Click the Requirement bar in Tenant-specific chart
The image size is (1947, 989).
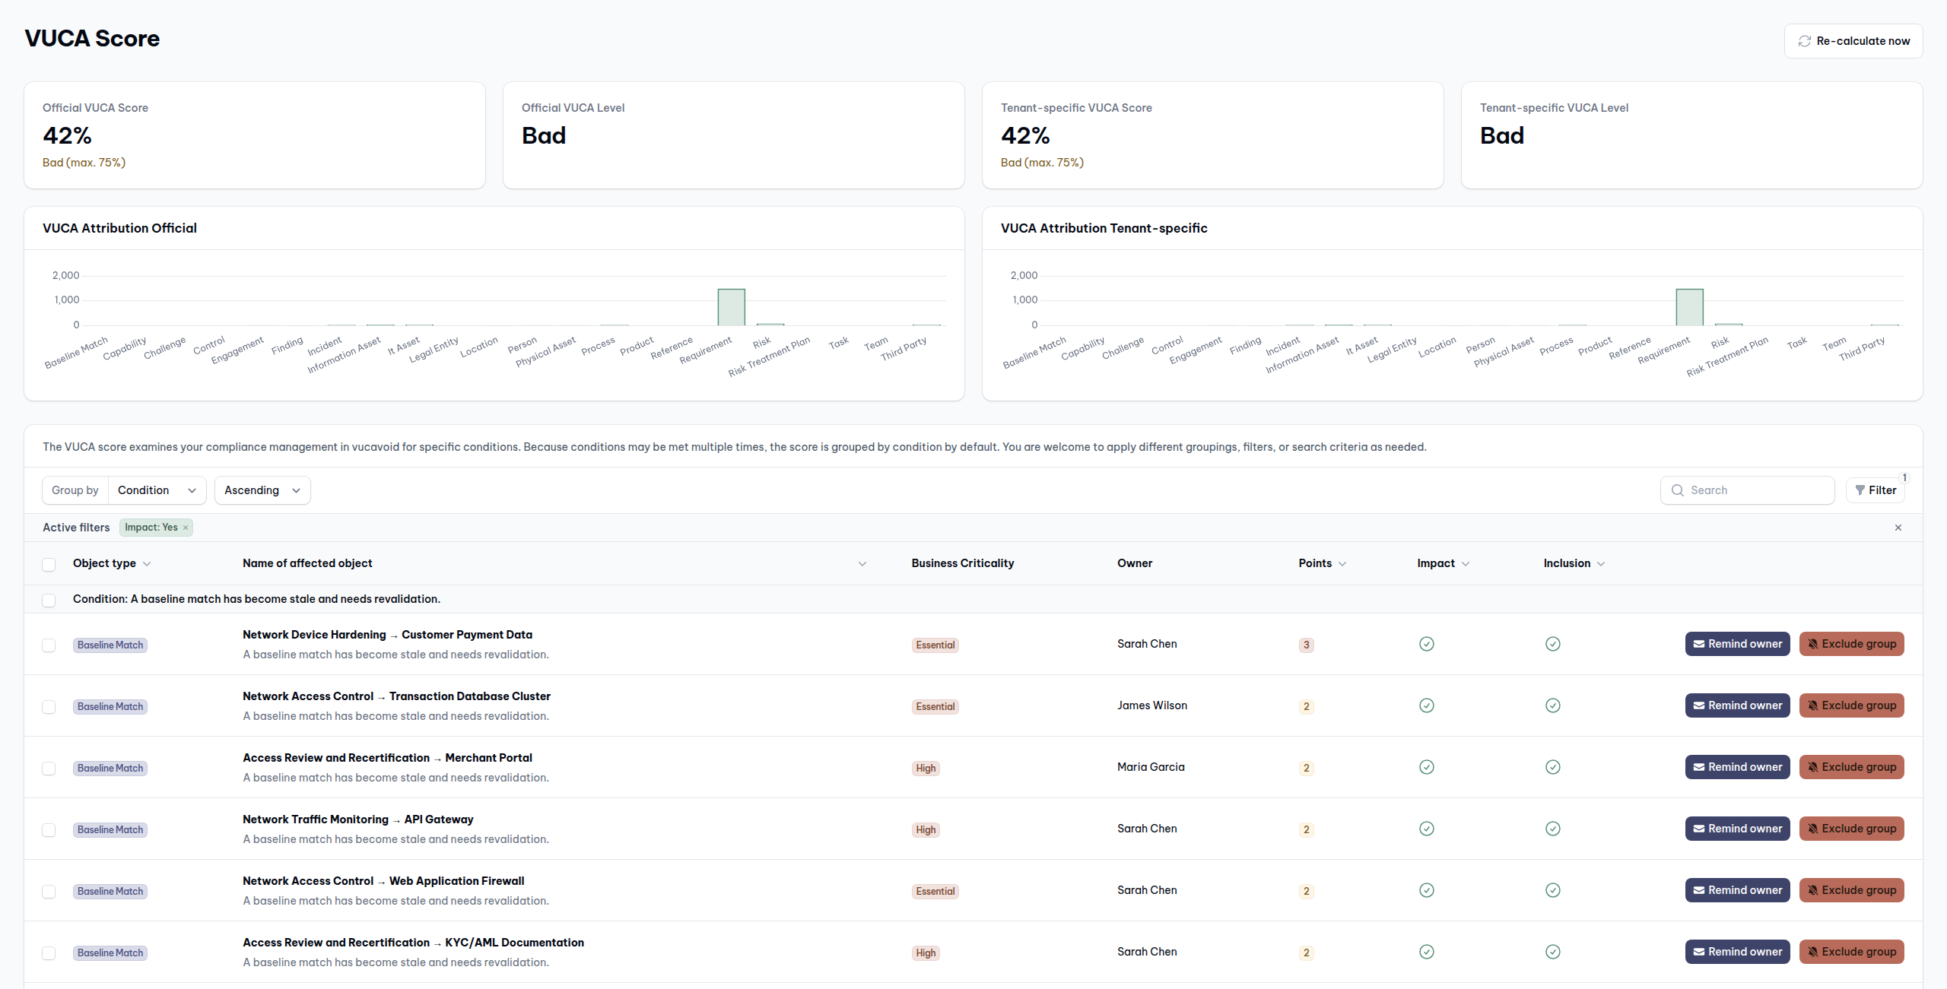pyautogui.click(x=1689, y=307)
